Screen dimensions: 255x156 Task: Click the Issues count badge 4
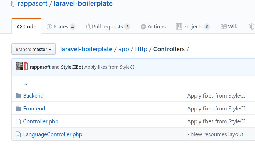tap(73, 27)
